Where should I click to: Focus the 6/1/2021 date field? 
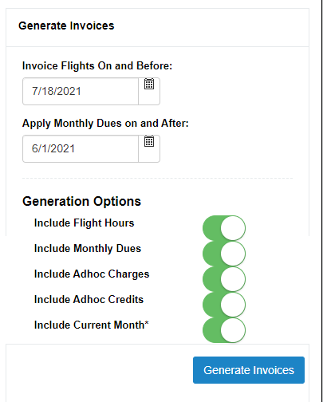[x=81, y=148]
